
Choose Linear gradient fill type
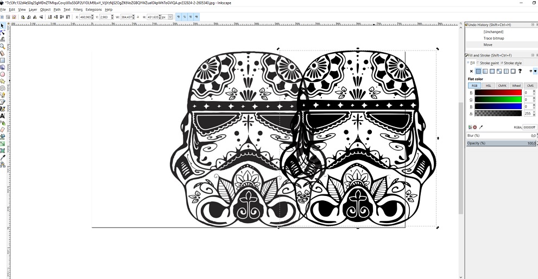click(485, 71)
